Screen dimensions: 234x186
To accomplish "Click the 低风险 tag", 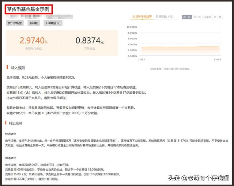I will (x=34, y=23).
